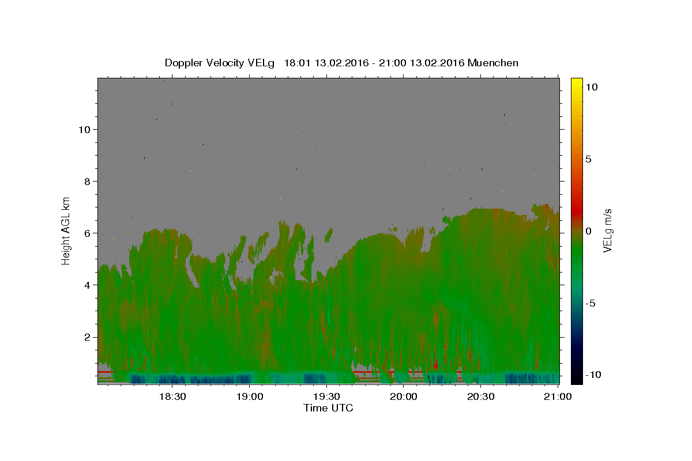Click the '20:30' time axis label
Image resolution: width=692 pixels, height=461 pixels.
pyautogui.click(x=481, y=397)
